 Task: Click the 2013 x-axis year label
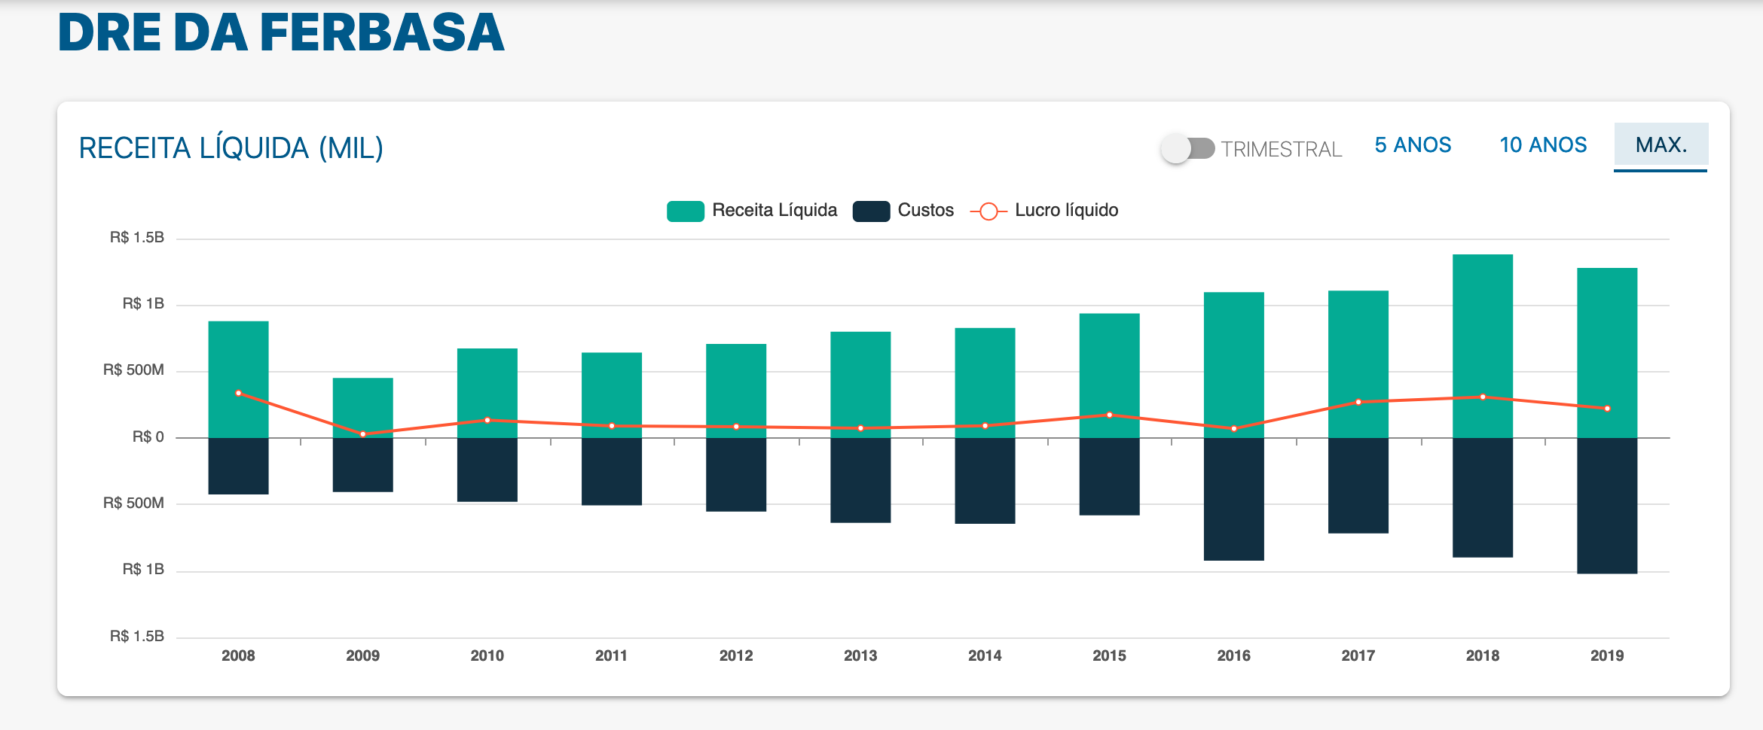pyautogui.click(x=860, y=655)
